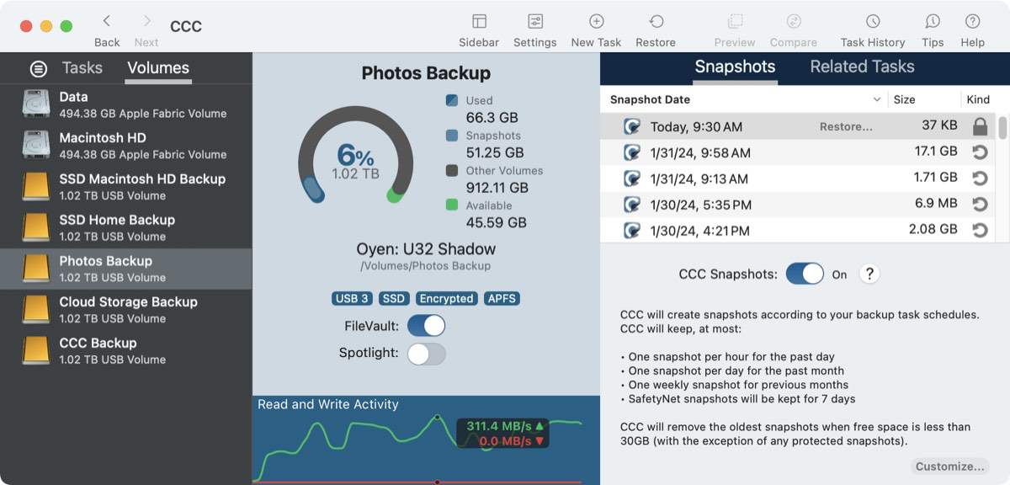Switch to the Related Tasks tab
The height and width of the screenshot is (485, 1010).
(x=862, y=67)
